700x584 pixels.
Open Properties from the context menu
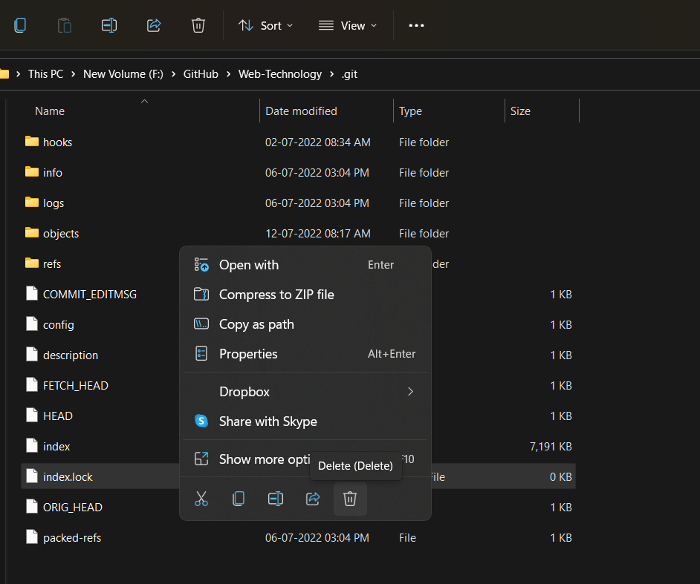click(248, 354)
